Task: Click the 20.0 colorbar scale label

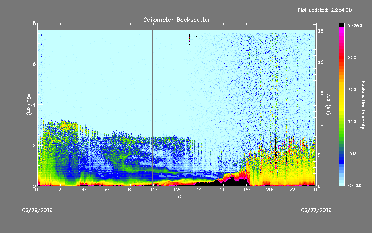Action: click(x=351, y=57)
